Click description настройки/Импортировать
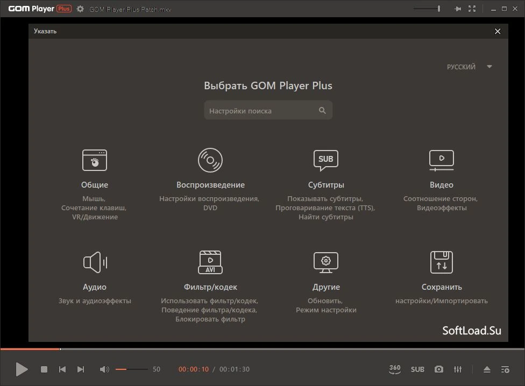The height and width of the screenshot is (386, 525). coord(442,301)
